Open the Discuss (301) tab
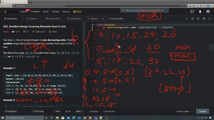 pyautogui.click(x=53, y=19)
